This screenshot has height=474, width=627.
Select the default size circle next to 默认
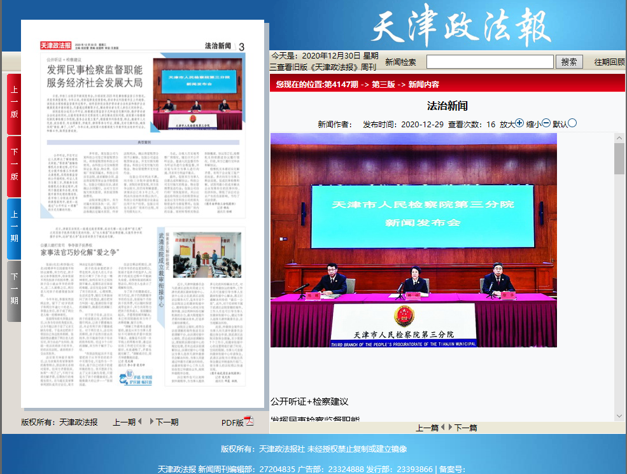(572, 123)
